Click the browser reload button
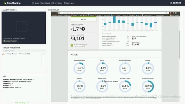The width and height of the screenshot is (185, 104). (57, 13)
